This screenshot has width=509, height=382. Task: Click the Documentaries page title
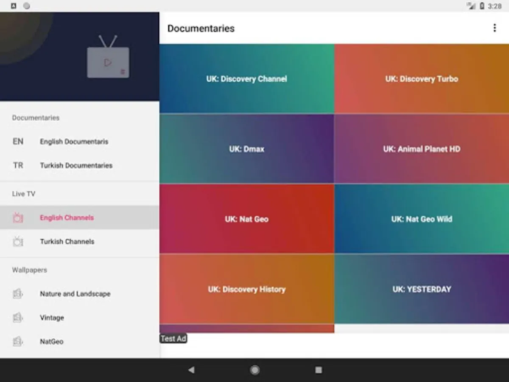(x=201, y=28)
